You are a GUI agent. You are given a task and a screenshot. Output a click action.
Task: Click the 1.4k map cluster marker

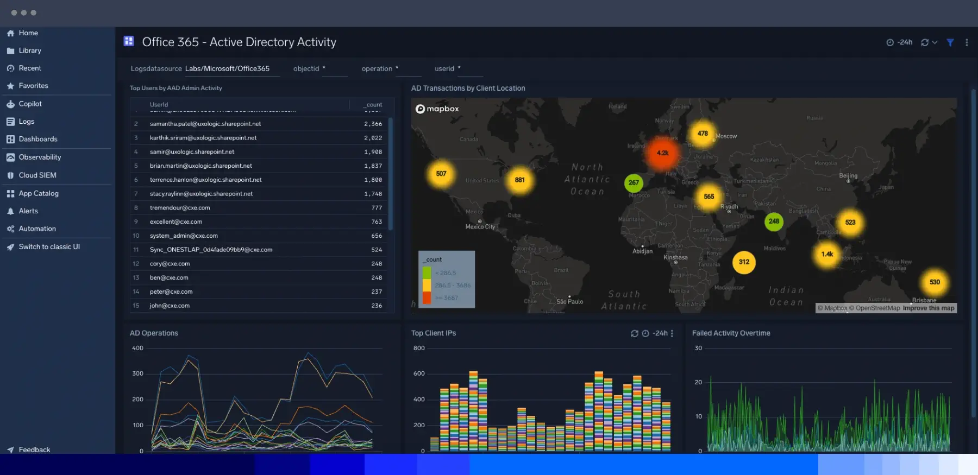(x=827, y=254)
